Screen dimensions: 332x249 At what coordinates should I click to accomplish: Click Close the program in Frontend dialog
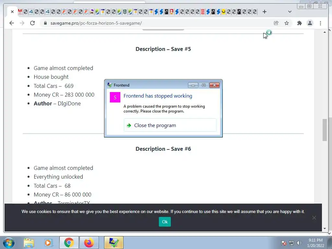170,125
